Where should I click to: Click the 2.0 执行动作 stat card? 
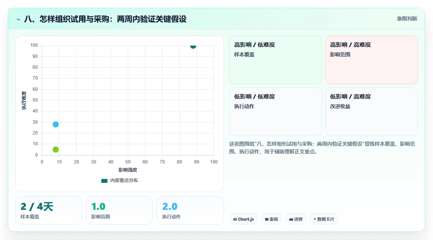tap(190, 211)
